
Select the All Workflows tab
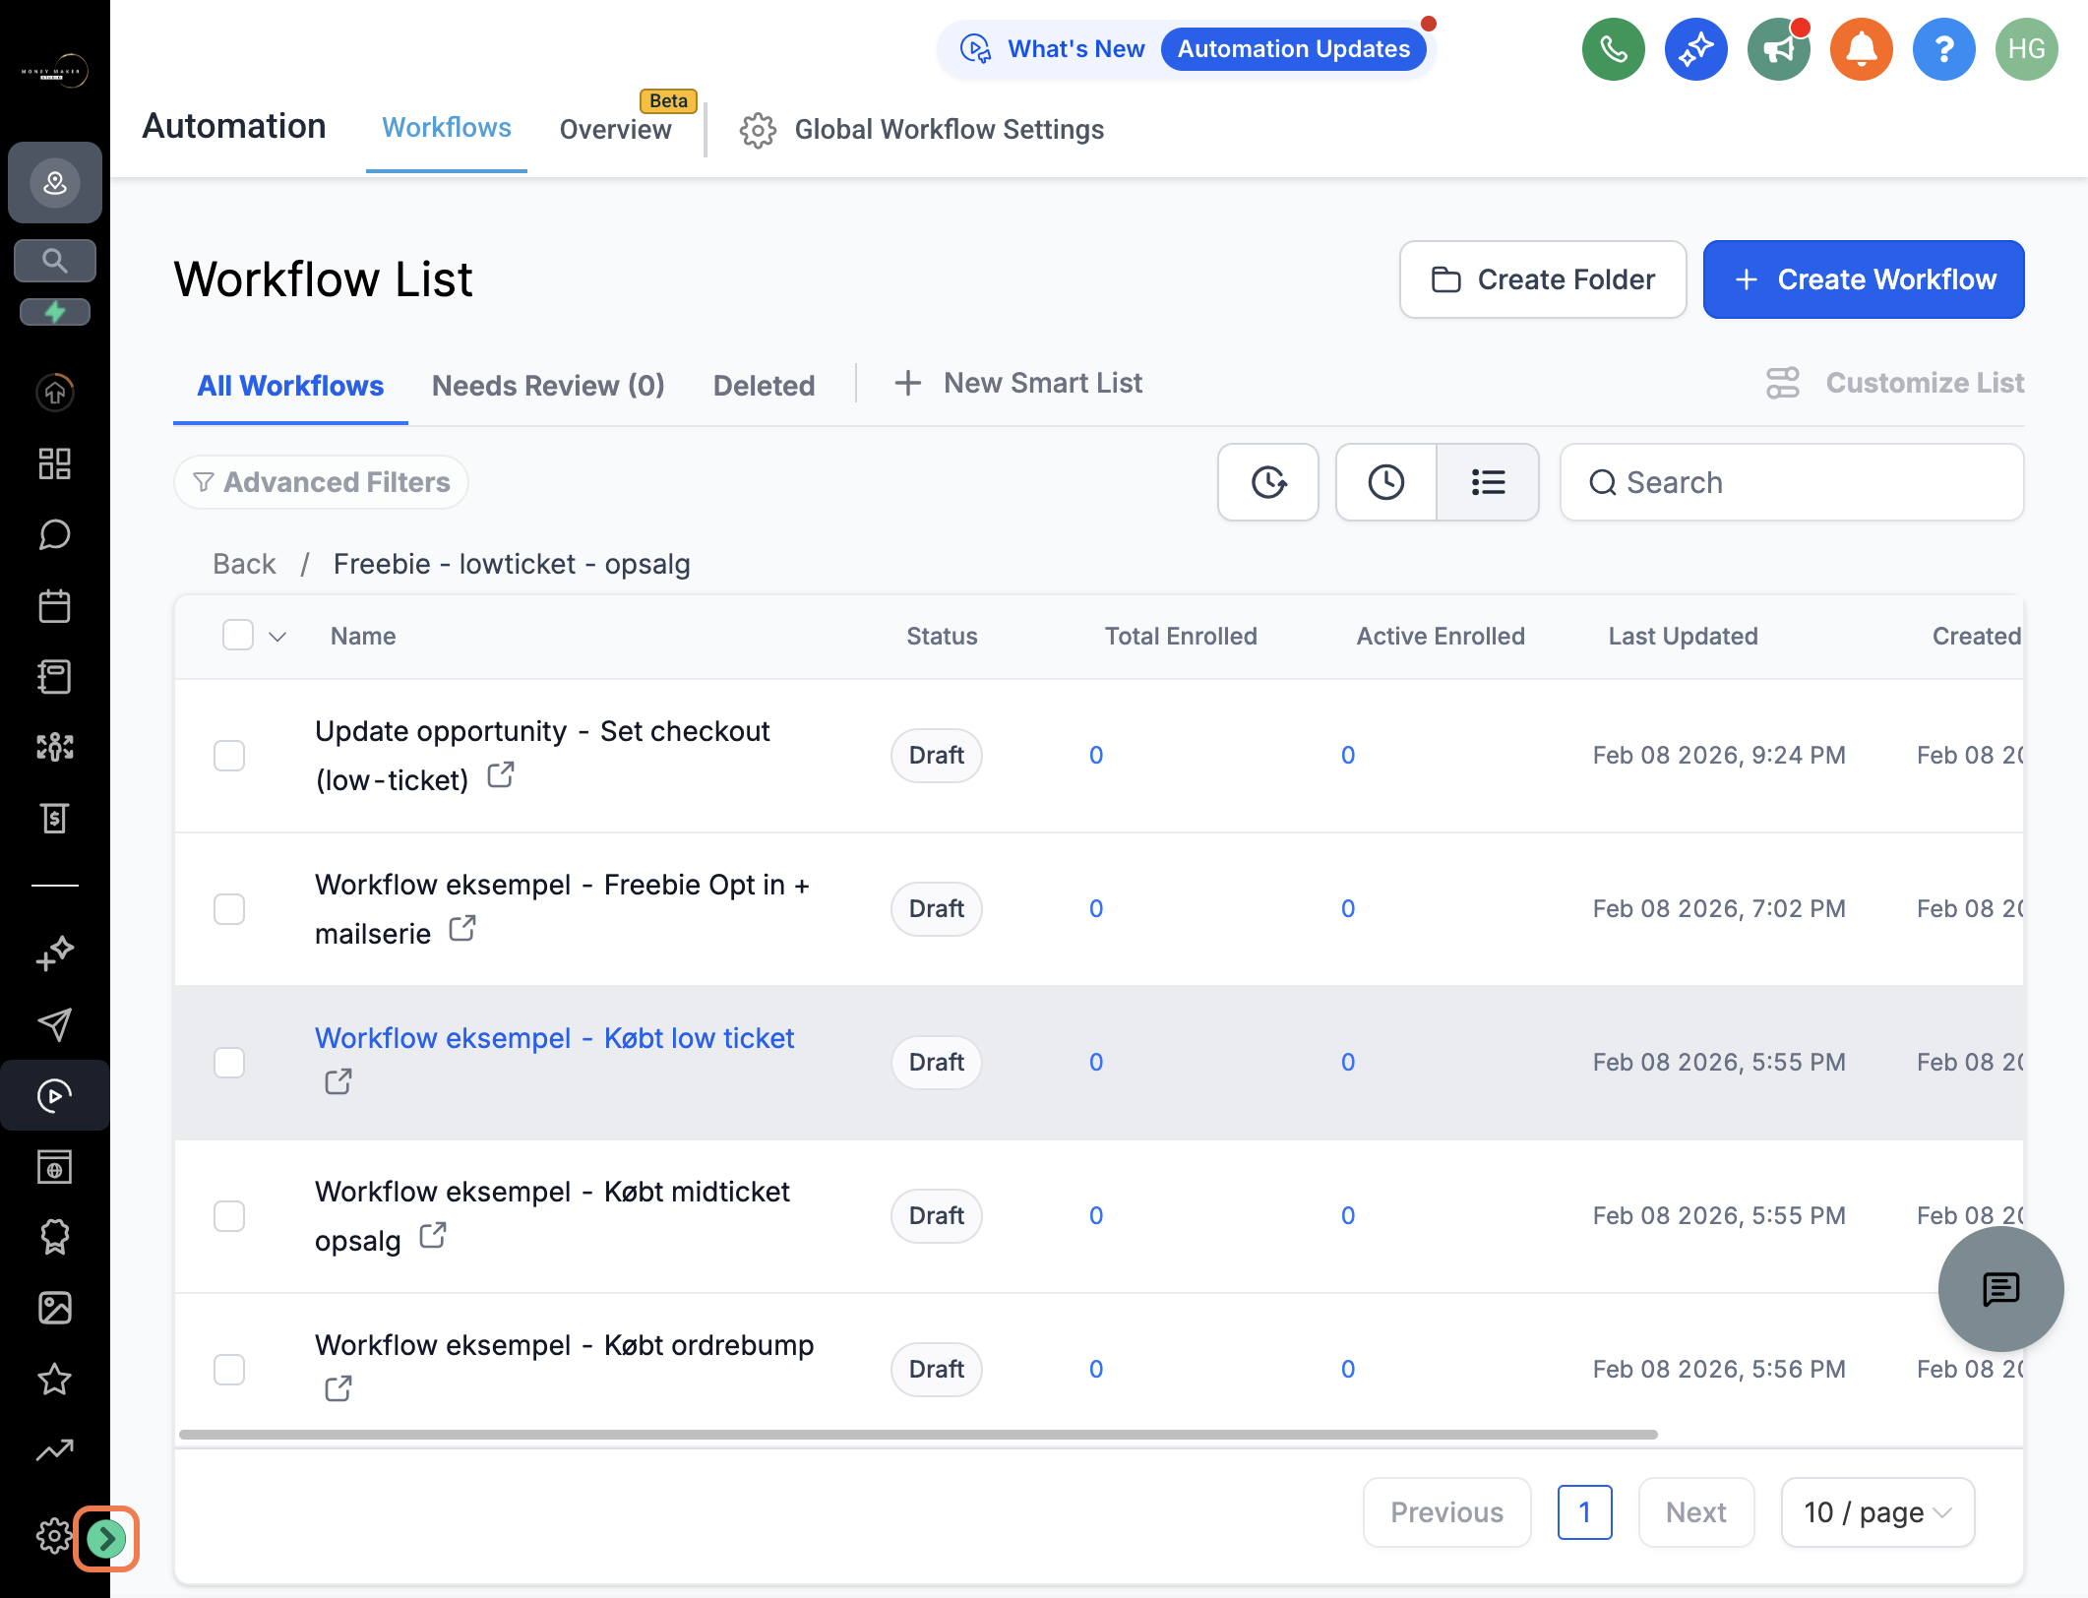[x=290, y=386]
